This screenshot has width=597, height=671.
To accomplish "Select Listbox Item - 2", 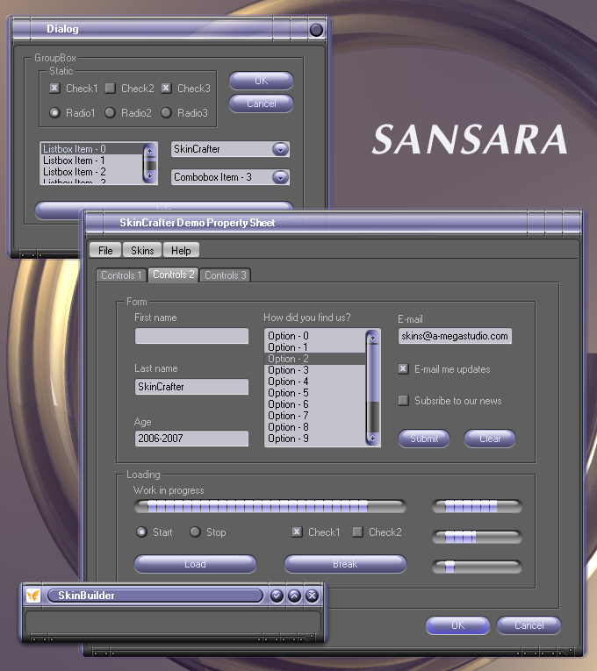I will click(92, 172).
